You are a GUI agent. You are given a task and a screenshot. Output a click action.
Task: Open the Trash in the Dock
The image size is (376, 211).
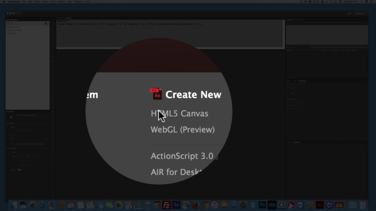pos(362,205)
